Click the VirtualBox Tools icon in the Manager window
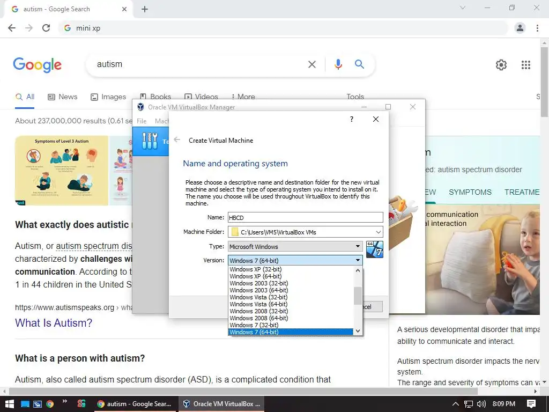This screenshot has width=549, height=412. click(150, 141)
